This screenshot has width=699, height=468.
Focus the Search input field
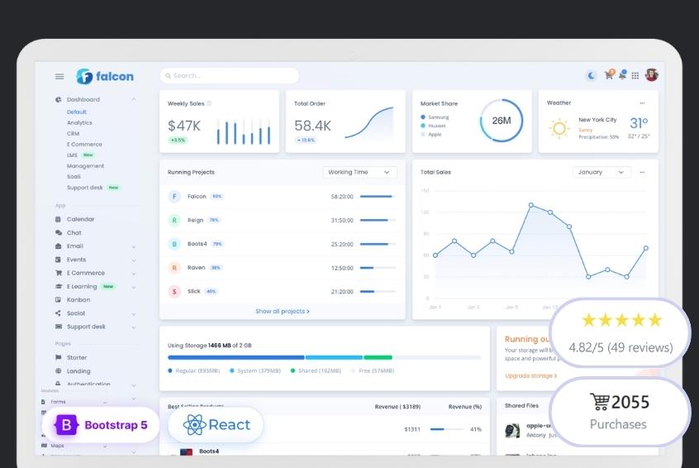point(229,75)
